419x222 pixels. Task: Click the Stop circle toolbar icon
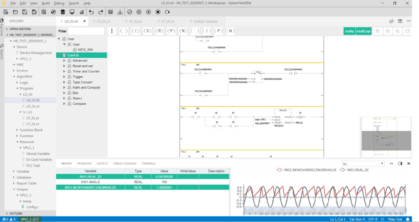pyautogui.click(x=158, y=12)
